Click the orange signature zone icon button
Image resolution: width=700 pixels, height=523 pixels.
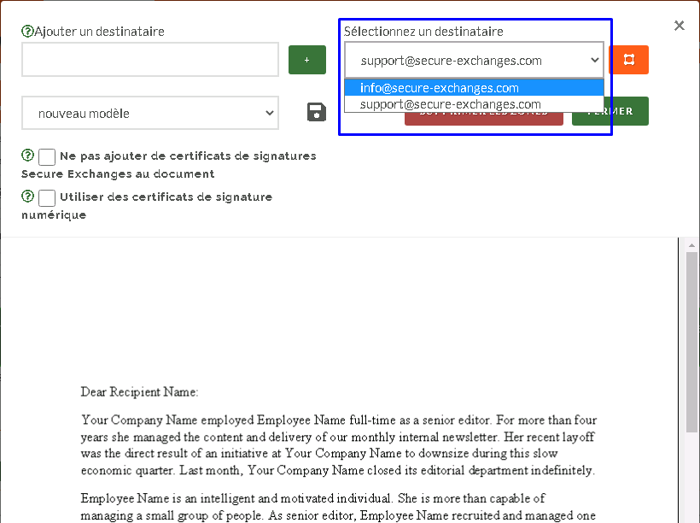click(x=628, y=60)
